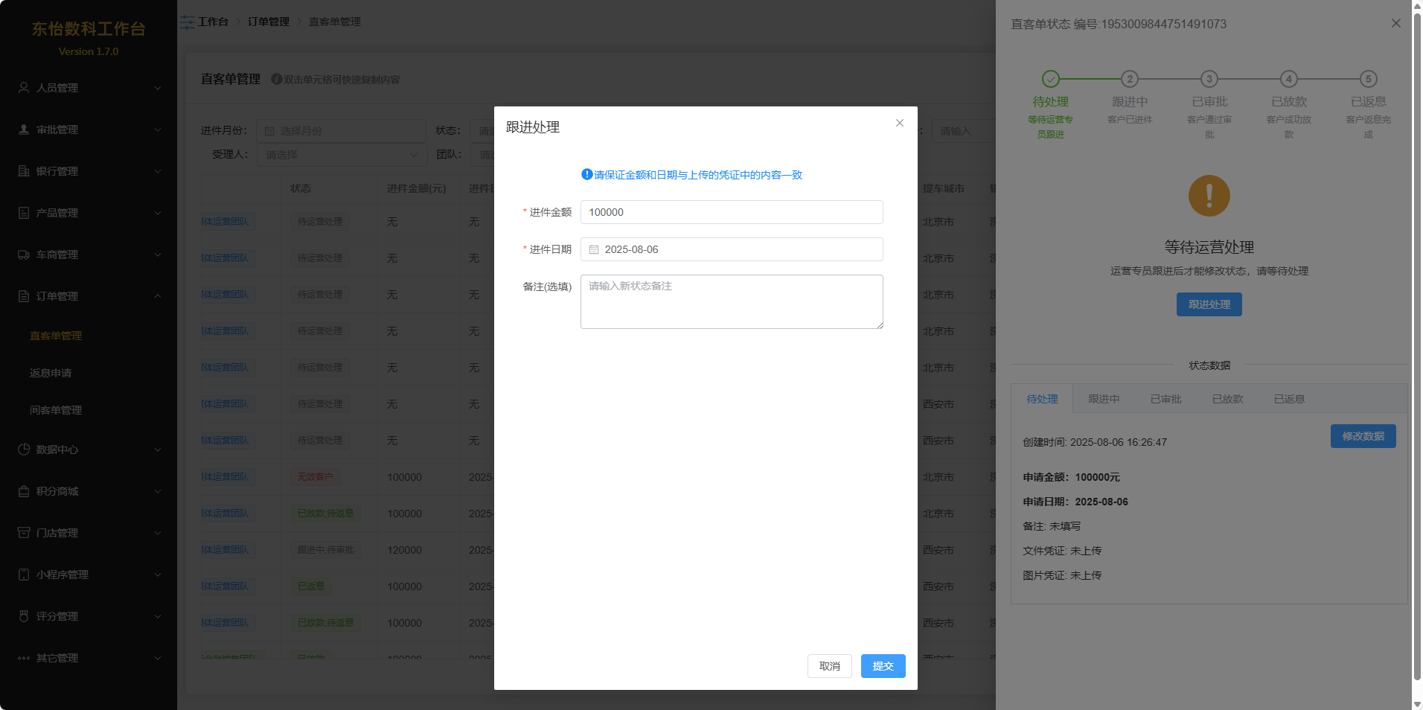Click the 人员管理 person icon in sidebar
Viewport: 1423px width, 710px height.
click(x=24, y=88)
